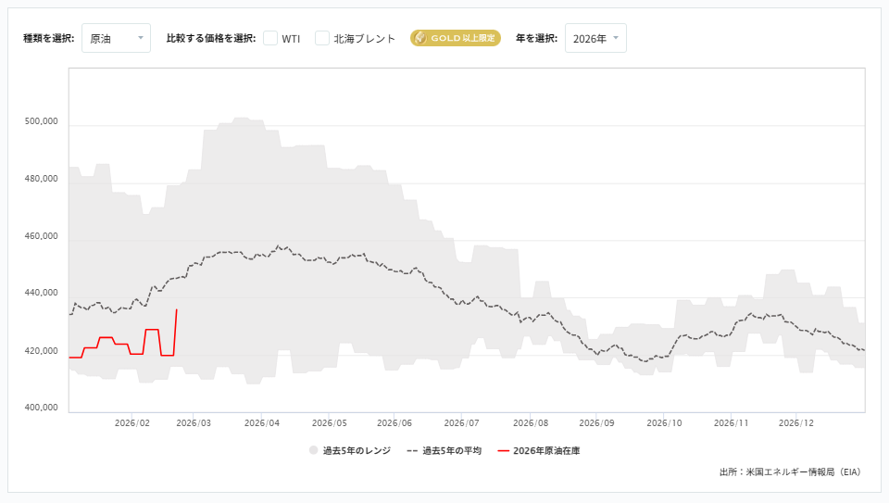Click the 420,000 y-axis label

click(41, 351)
